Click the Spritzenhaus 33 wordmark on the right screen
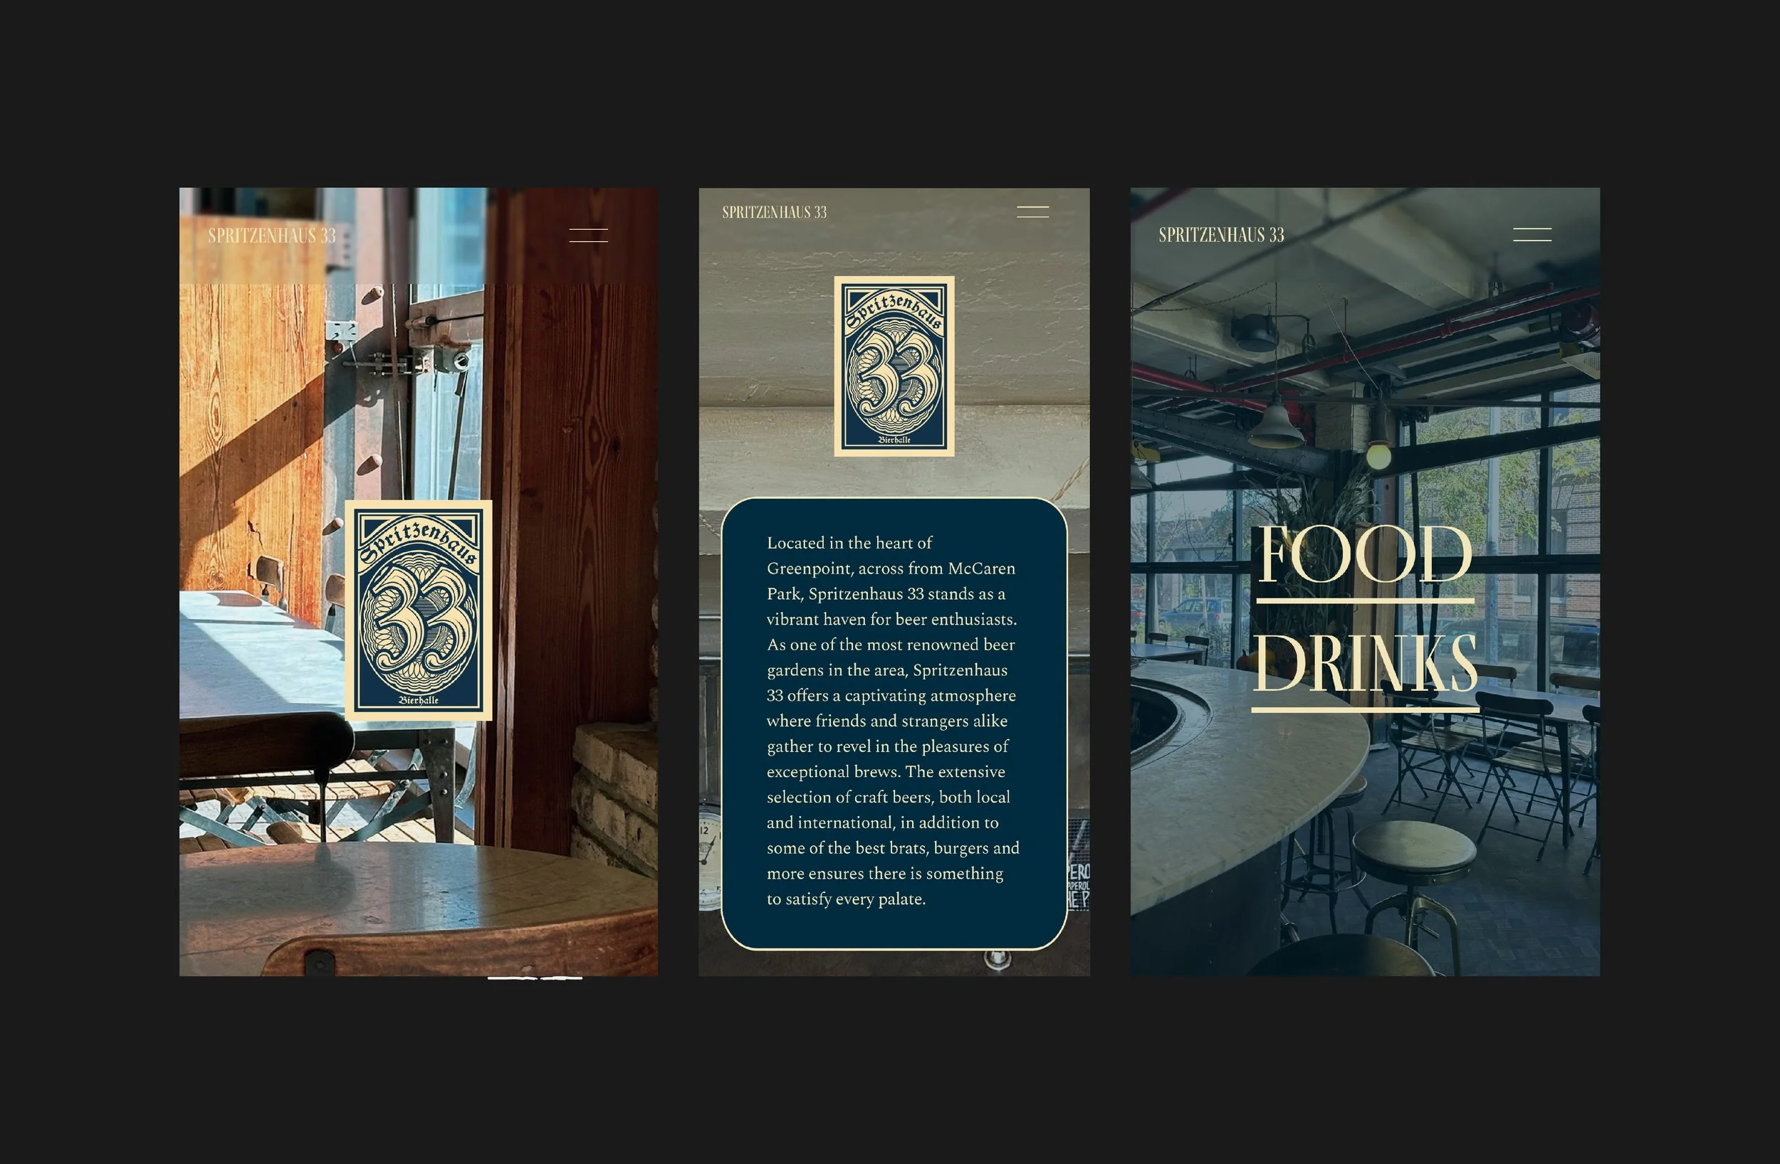 coord(1220,235)
